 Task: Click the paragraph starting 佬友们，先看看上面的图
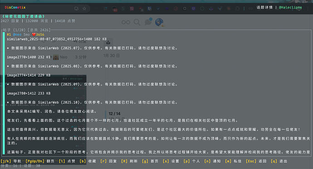click(123, 121)
